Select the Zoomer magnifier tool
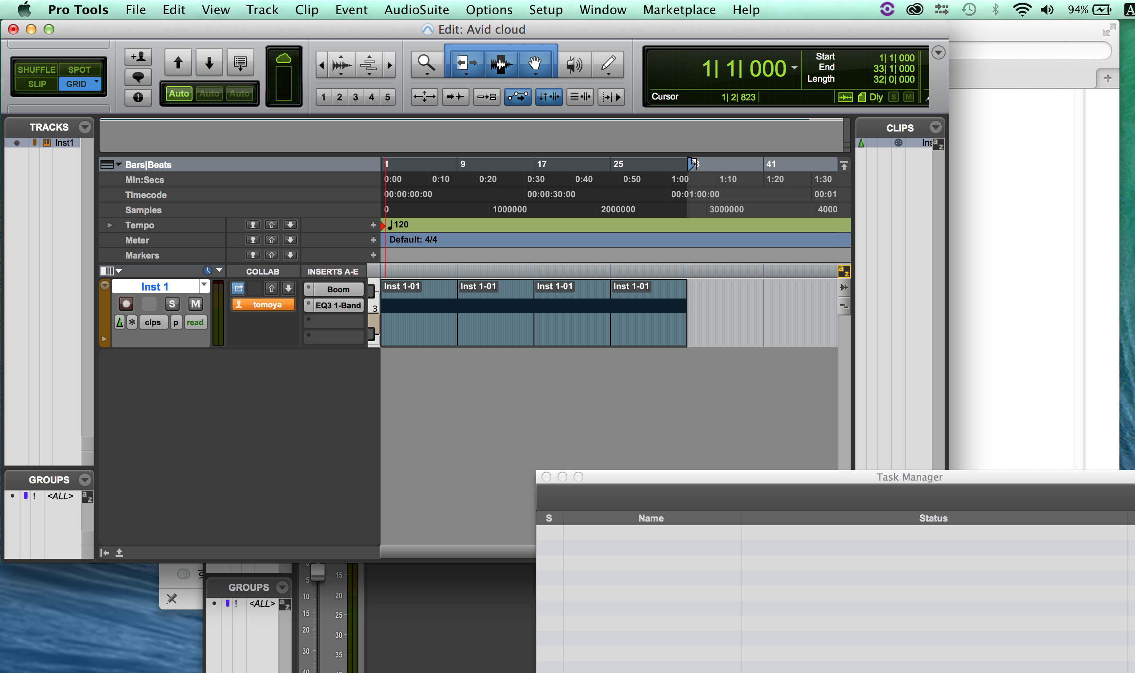This screenshot has height=673, width=1135. pyautogui.click(x=426, y=64)
